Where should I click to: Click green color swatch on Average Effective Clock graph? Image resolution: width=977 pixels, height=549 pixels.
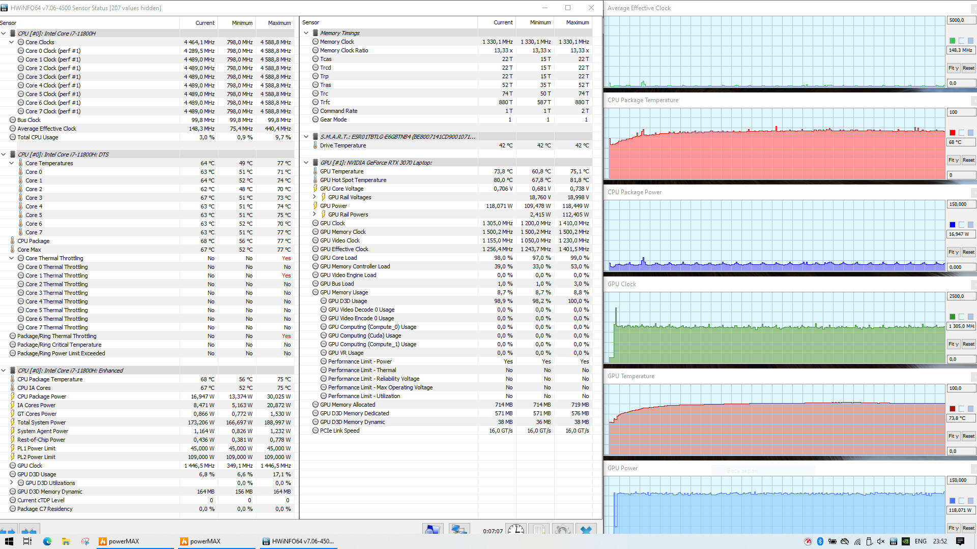pos(952,41)
